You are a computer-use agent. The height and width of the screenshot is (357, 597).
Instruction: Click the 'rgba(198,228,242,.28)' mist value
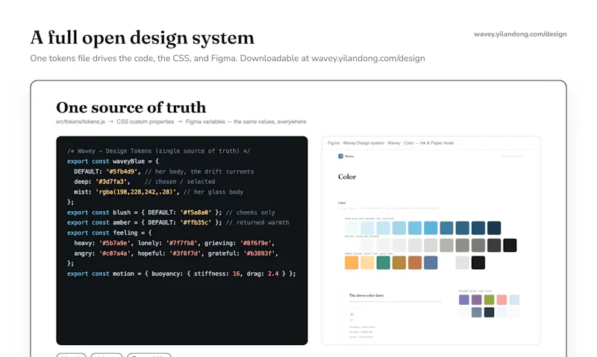[136, 192]
